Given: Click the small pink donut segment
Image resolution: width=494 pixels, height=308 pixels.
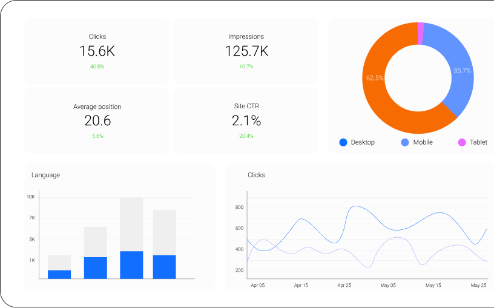Looking at the screenshot, I should click(x=420, y=33).
